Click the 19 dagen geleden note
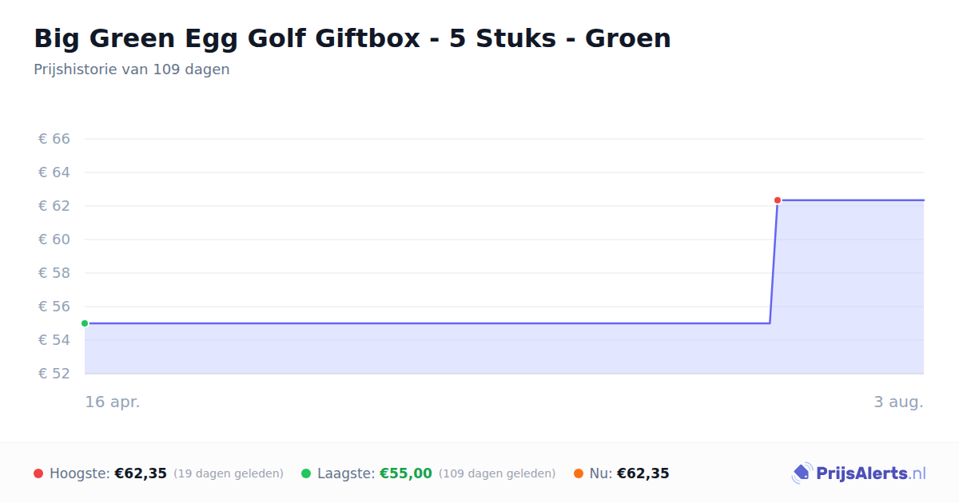The width and height of the screenshot is (959, 503). 229,473
